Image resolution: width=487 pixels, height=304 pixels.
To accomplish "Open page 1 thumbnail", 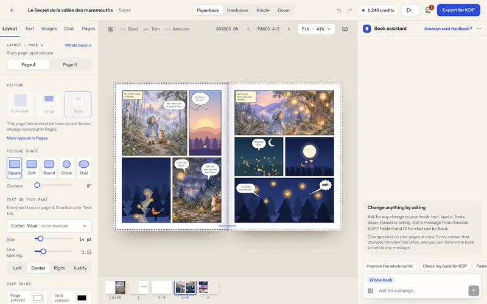I will pyautogui.click(x=139, y=288).
